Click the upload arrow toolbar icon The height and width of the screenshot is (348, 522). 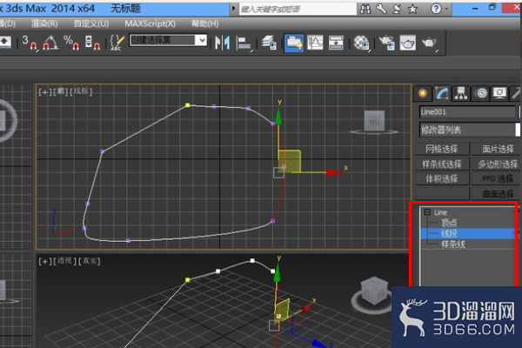pos(4,42)
